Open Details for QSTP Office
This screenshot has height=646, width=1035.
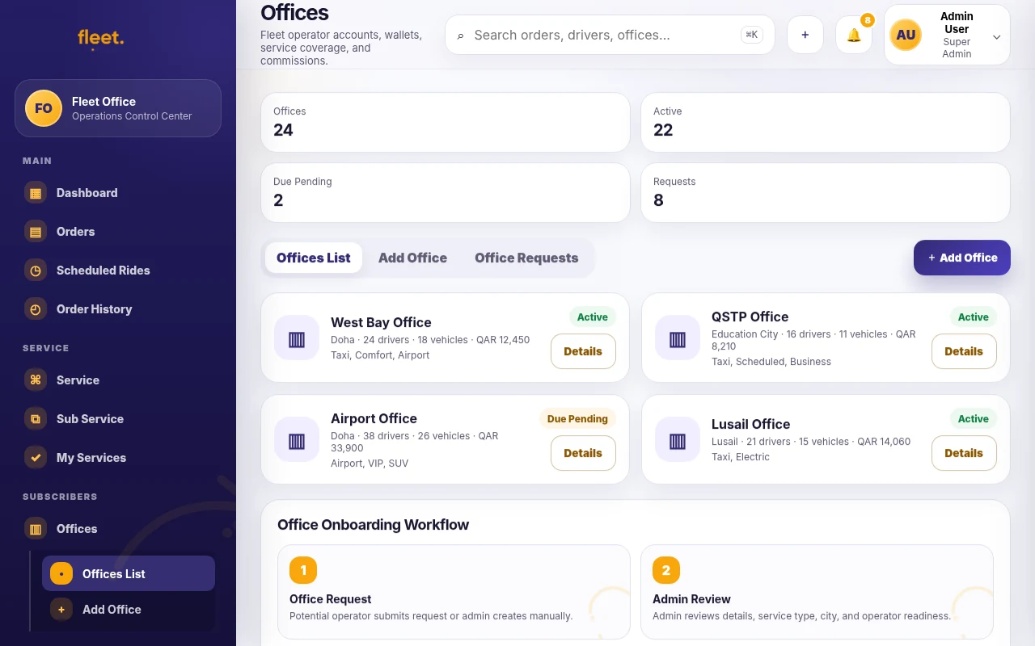964,351
